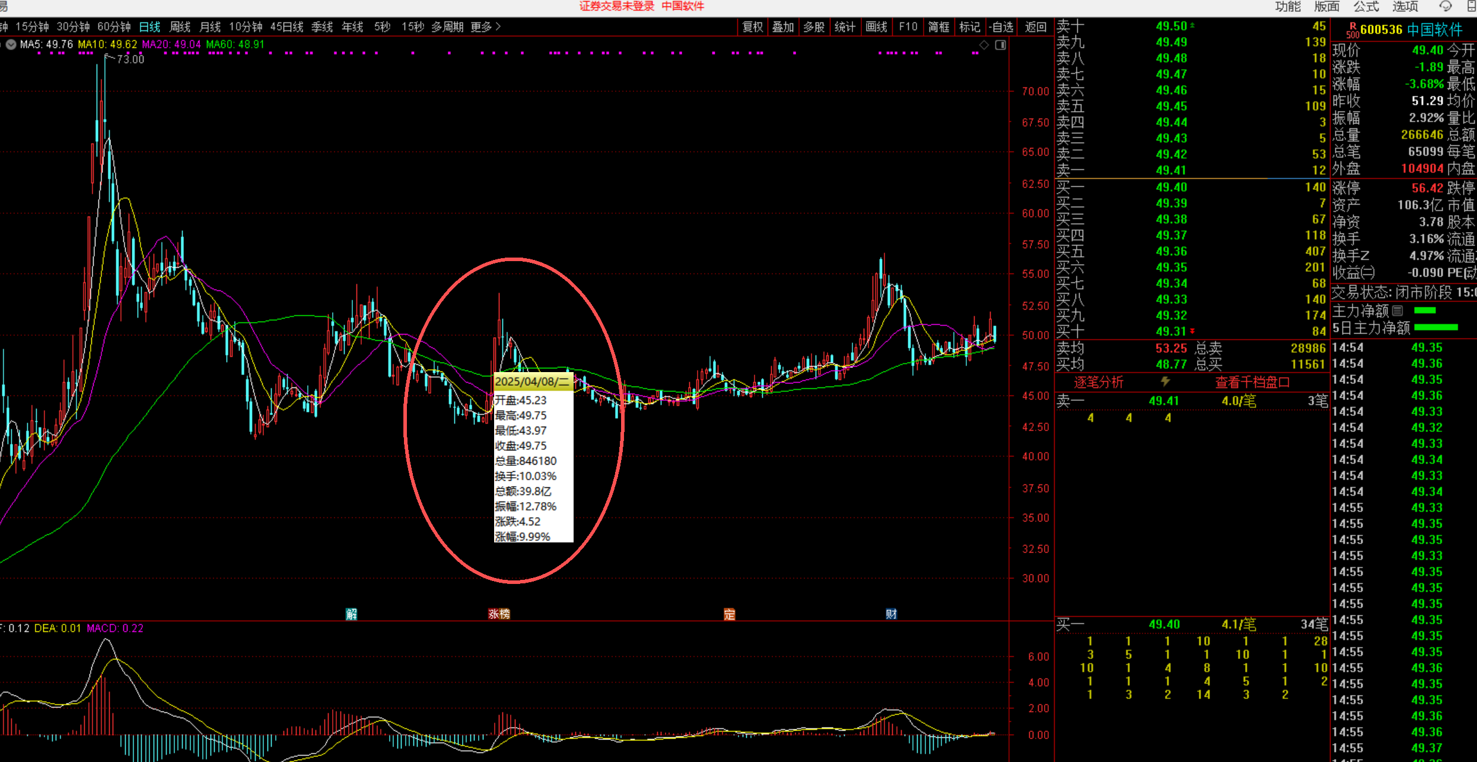Image resolution: width=1477 pixels, height=762 pixels.
Task: Click the 定 event marker icon
Action: click(729, 614)
